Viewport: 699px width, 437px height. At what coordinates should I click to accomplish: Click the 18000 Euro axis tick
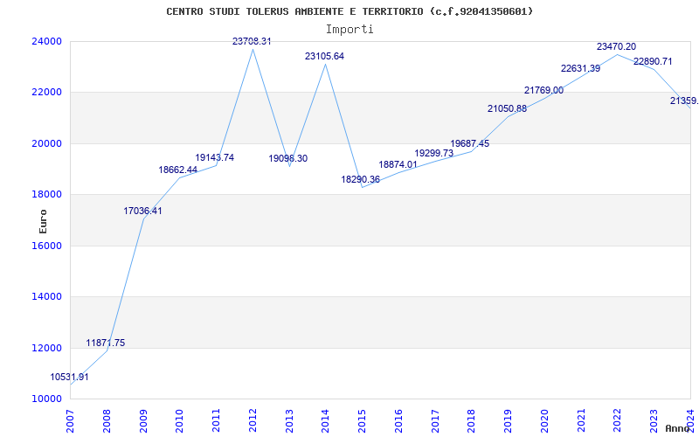tap(46, 194)
